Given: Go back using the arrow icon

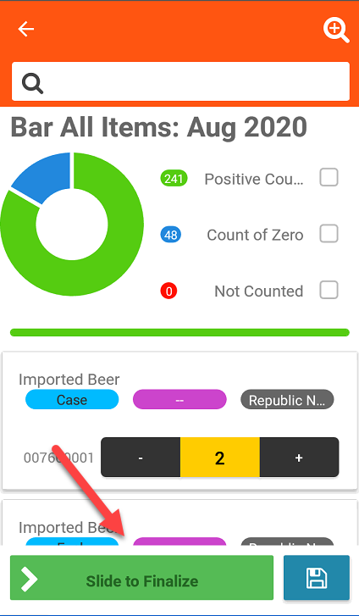Looking at the screenshot, I should [26, 29].
